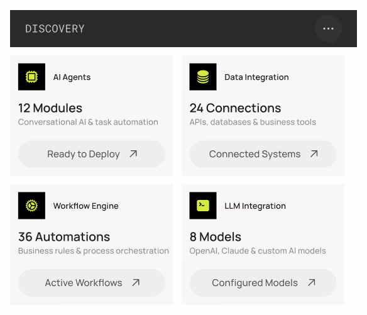Open the three-dot menu in Discovery header

[x=328, y=28]
